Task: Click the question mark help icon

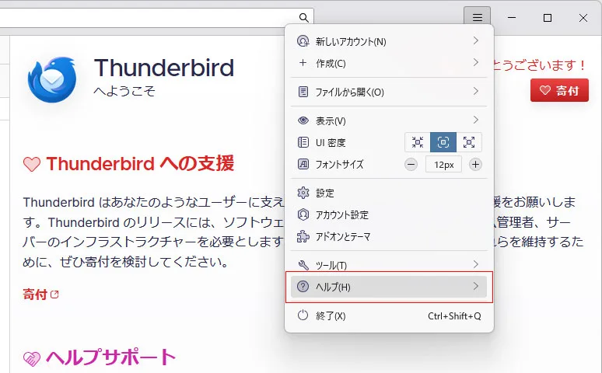Action: coord(303,286)
